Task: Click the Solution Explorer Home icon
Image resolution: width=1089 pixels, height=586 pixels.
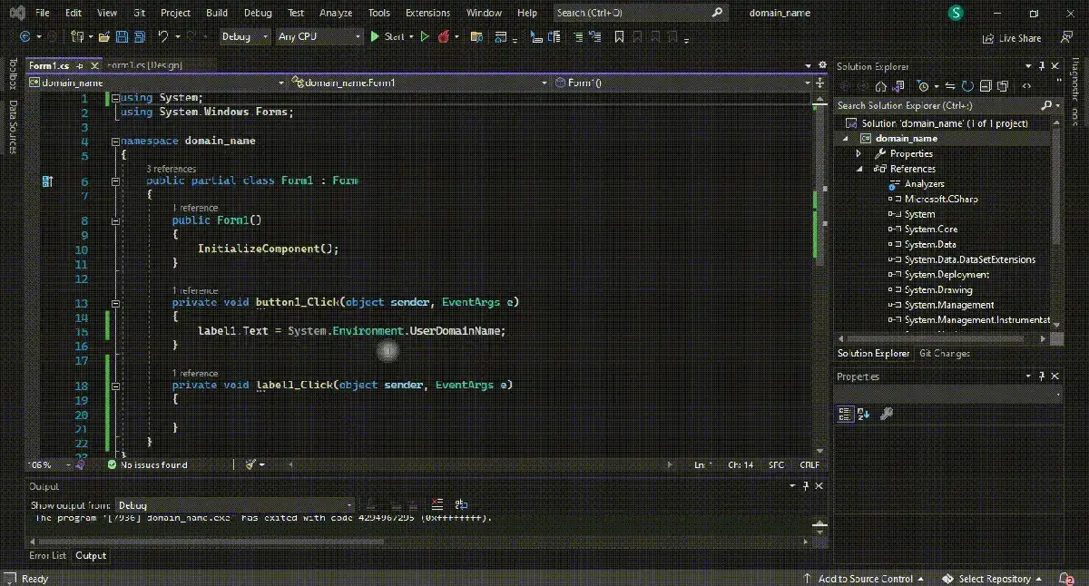Action: point(881,86)
